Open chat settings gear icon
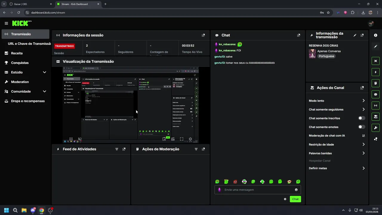 [285, 199]
